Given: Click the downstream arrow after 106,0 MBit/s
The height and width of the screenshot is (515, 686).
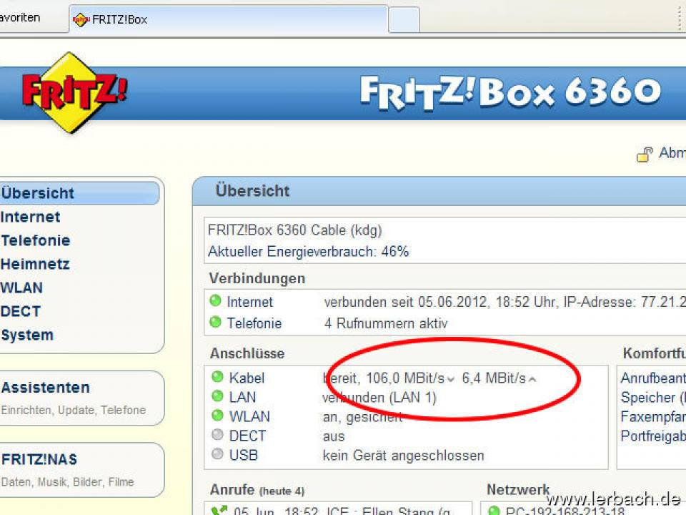Looking at the screenshot, I should (x=451, y=380).
